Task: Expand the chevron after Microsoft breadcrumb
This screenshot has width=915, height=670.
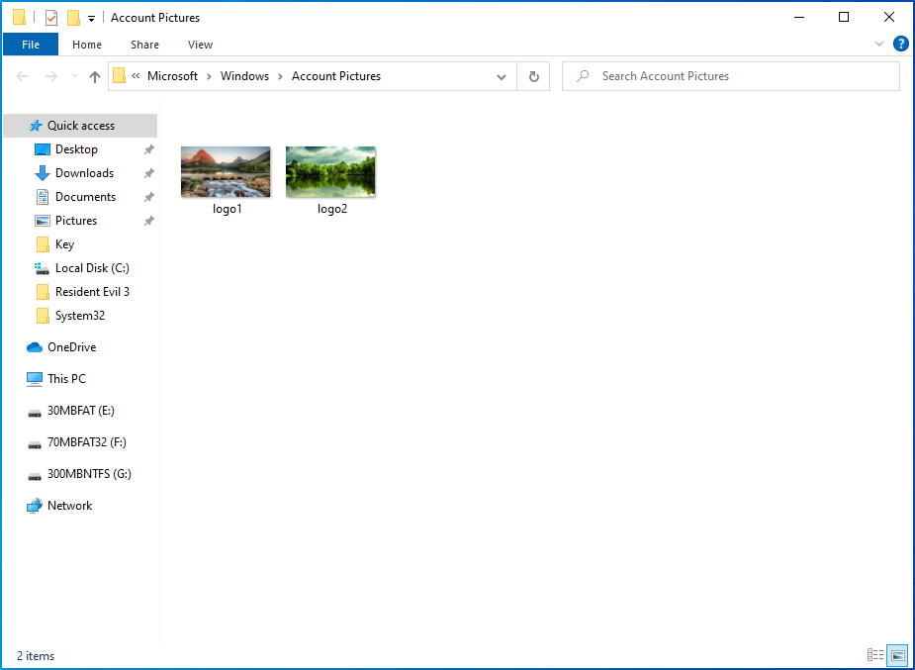Action: [209, 76]
